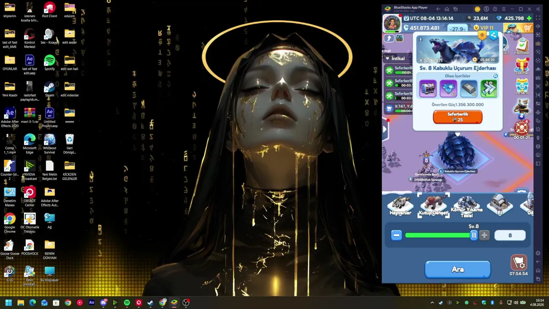Click BlueStacks sidebar volume icon
The image size is (549, 309).
tap(538, 27)
